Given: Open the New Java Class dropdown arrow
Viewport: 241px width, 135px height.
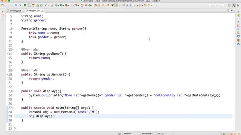Looking at the screenshot, I should pyautogui.click(x=92, y=5).
